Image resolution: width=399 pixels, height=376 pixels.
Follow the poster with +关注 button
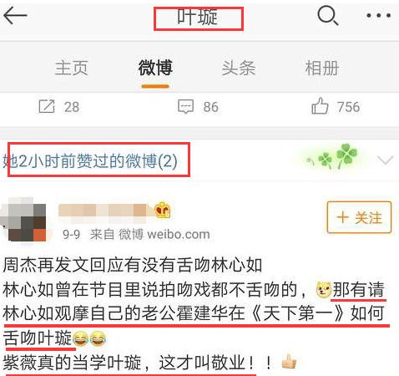point(359,217)
